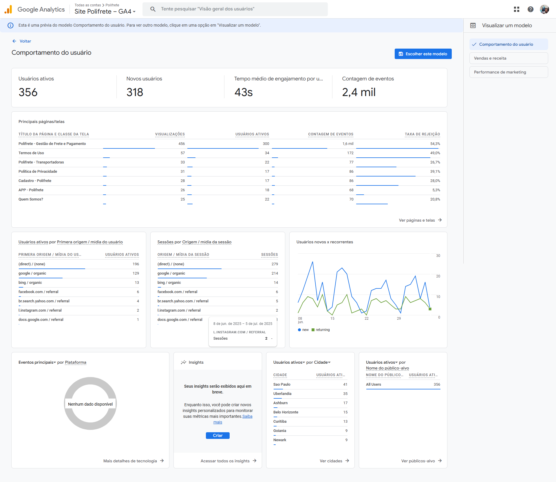Open Primera origem / mídia do usuário selector
Image resolution: width=556 pixels, height=482 pixels.
[x=90, y=242]
